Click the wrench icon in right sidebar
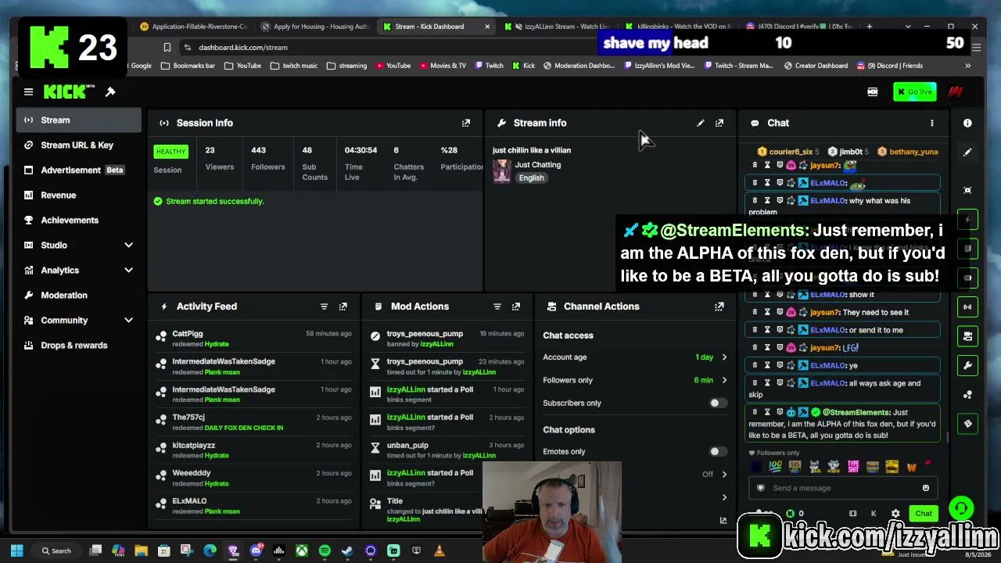This screenshot has height=563, width=1001. tap(967, 365)
